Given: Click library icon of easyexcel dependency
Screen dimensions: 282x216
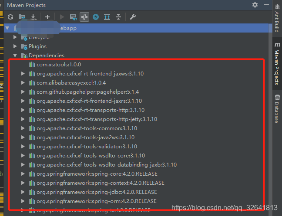Looking at the screenshot, I should click(x=32, y=83).
